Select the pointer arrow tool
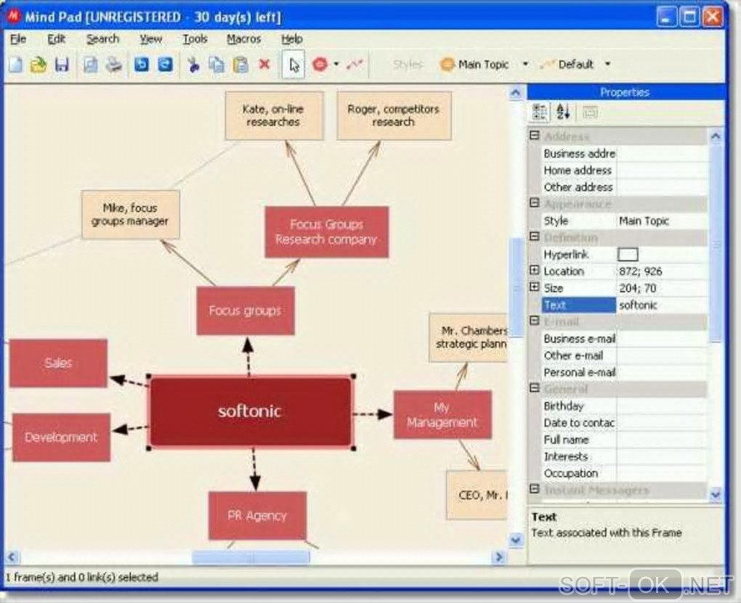741x603 pixels. point(293,65)
